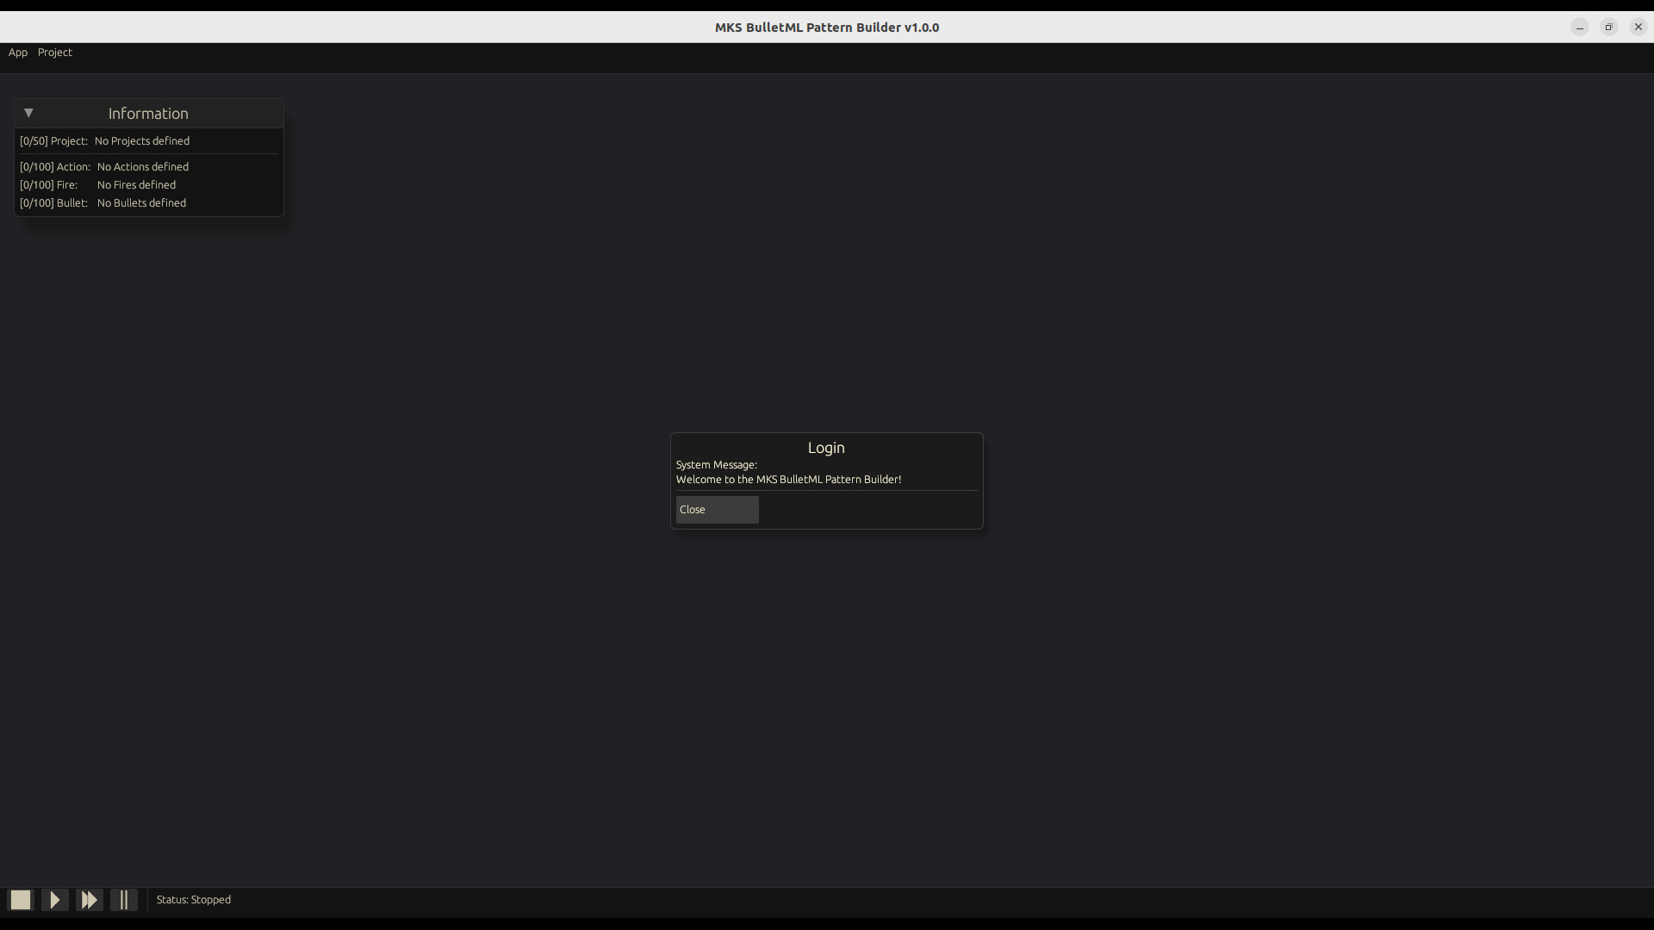Click the square Stop control in the toolbar
The image size is (1654, 930).
[x=20, y=899]
